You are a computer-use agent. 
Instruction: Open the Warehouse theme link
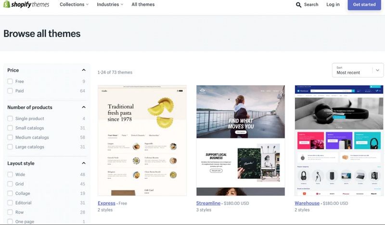[307, 203]
